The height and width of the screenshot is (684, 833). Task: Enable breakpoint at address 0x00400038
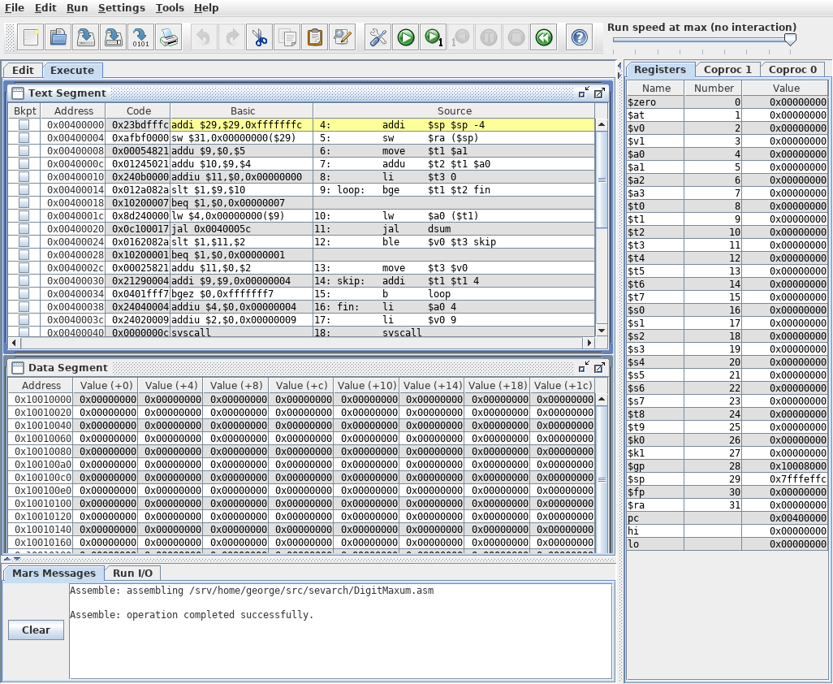click(24, 307)
